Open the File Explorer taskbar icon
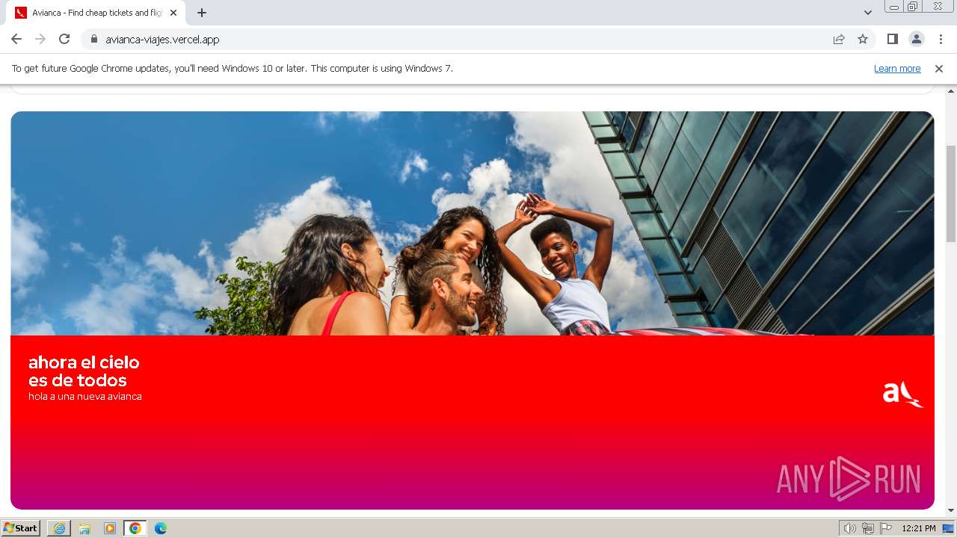Viewport: 957px width, 538px height. pyautogui.click(x=84, y=528)
